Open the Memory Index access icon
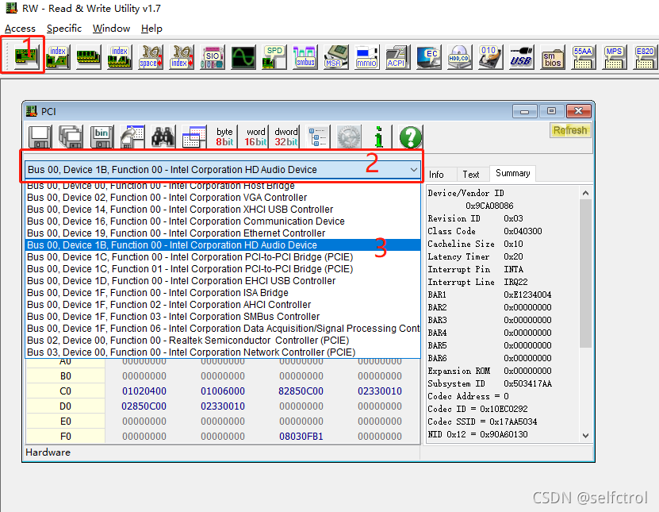The height and width of the screenshot is (512, 659). [x=120, y=57]
